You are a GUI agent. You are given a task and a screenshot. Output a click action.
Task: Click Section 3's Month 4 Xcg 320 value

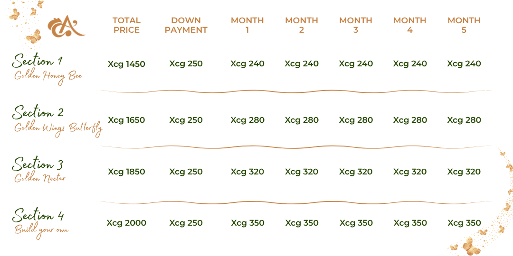coord(410,172)
